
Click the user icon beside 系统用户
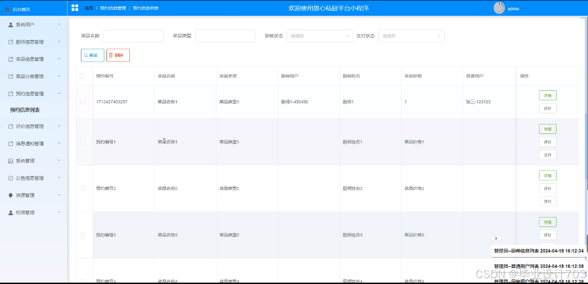[x=11, y=25]
